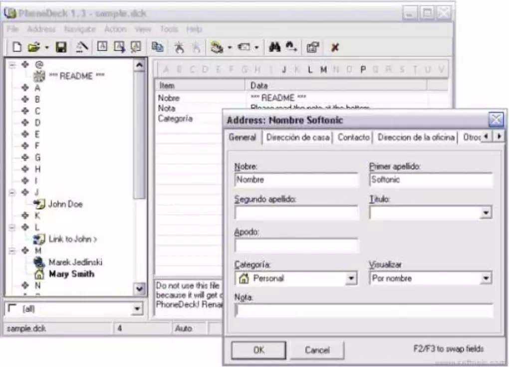Save the deck with the floppy icon

click(61, 47)
